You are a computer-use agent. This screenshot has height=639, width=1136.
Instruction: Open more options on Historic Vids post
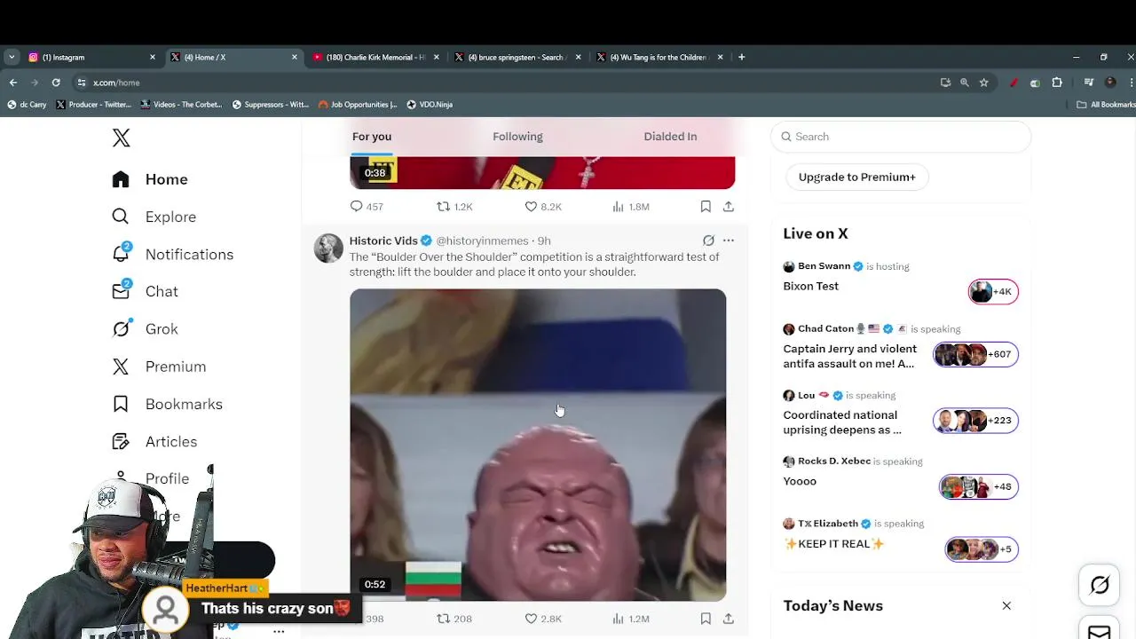[x=729, y=241]
